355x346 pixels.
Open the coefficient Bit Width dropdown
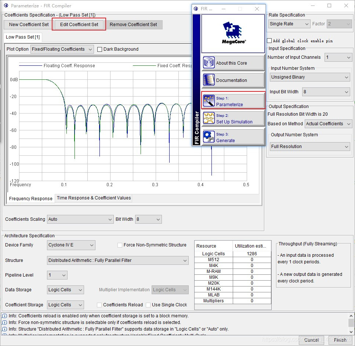[148, 219]
